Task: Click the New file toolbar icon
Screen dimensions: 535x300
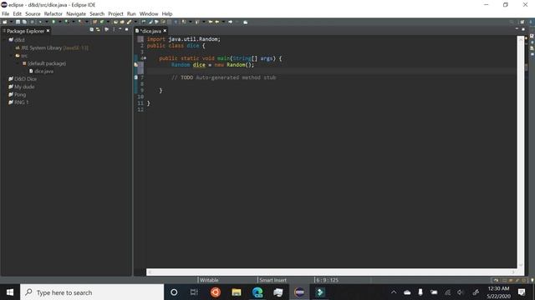Action: tap(5, 22)
